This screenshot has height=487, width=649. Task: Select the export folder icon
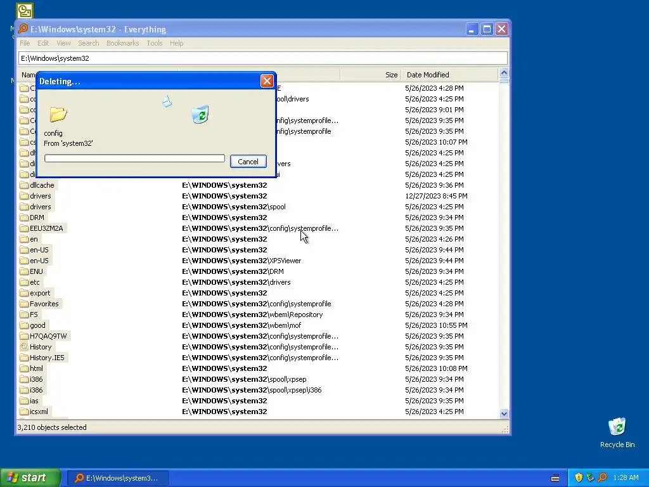click(24, 293)
